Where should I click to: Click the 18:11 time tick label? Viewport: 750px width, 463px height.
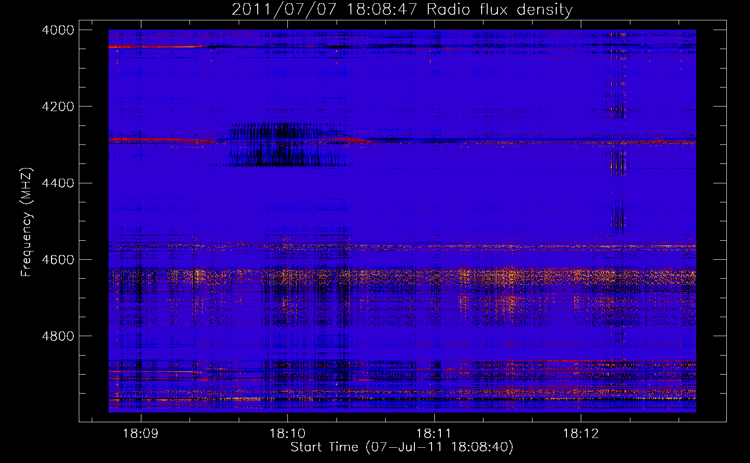point(434,433)
